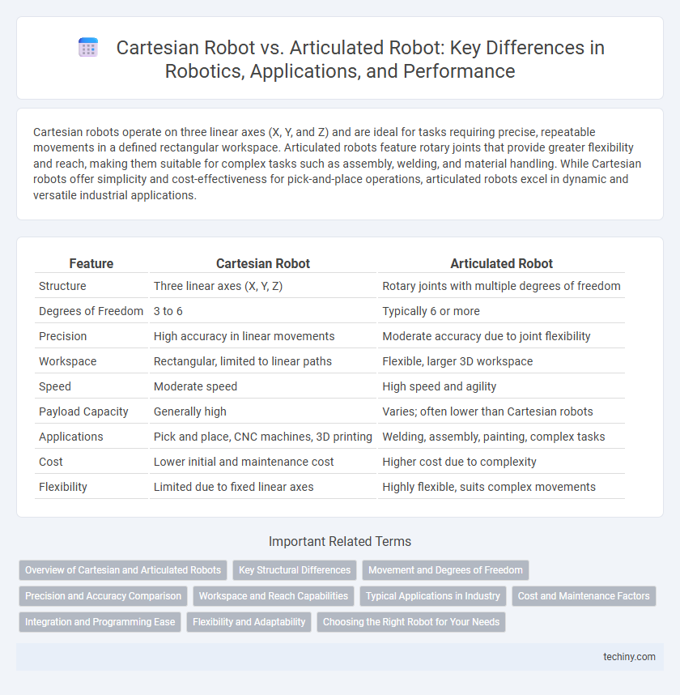680x695 pixels.
Task: Click 'Flexible, larger 3D workspace' cell
Action: [457, 361]
